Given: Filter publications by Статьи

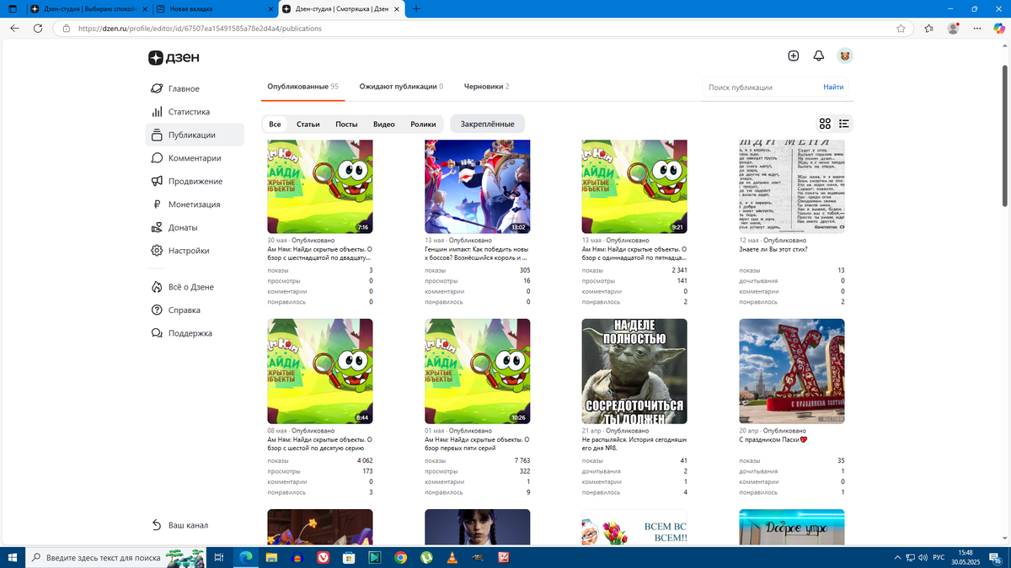Looking at the screenshot, I should pyautogui.click(x=308, y=124).
